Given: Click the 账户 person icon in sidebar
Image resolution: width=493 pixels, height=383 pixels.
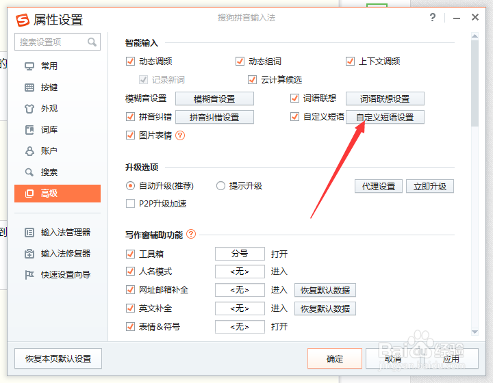Looking at the screenshot, I should coord(29,151).
